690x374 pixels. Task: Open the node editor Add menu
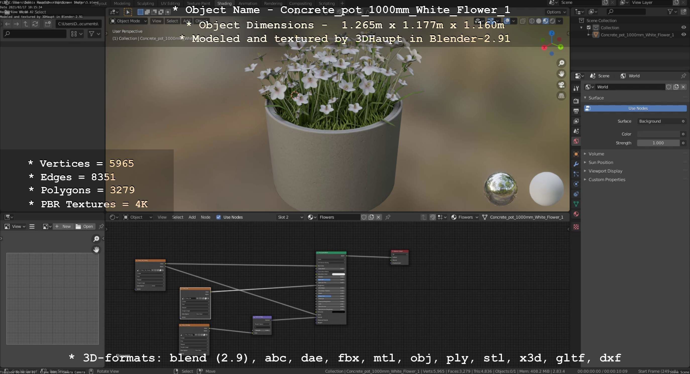point(192,217)
